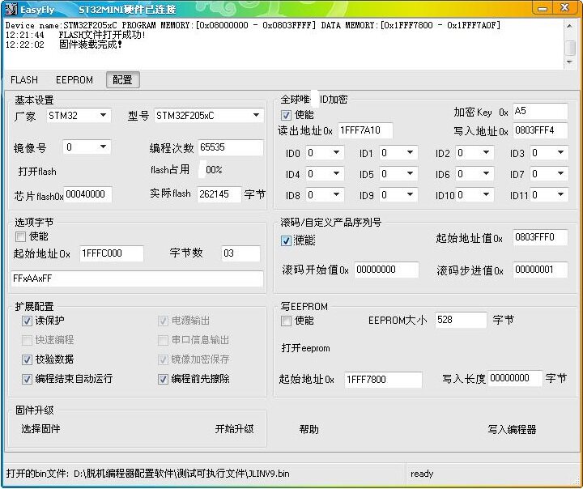Click the 打开eeprom button
The height and width of the screenshot is (489, 583).
[305, 348]
